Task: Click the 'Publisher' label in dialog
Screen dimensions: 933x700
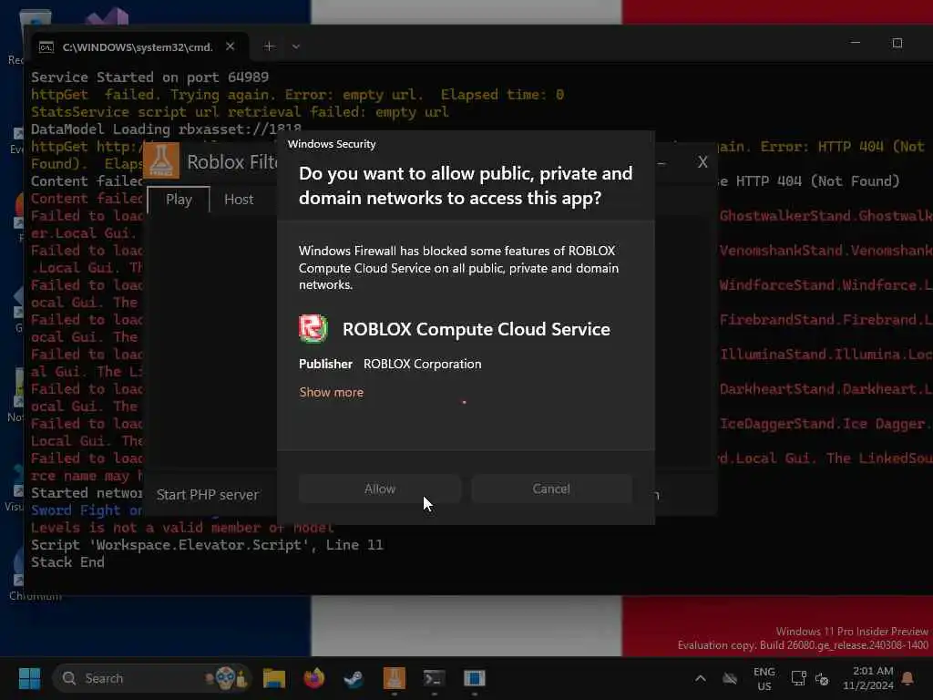Action: 325,364
